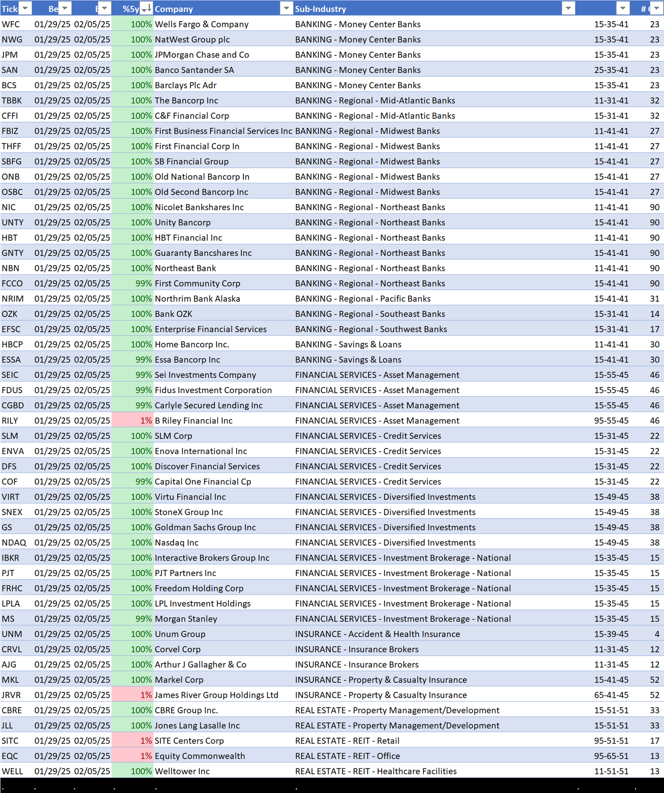Click the green 100% cell for JPM
Viewport: 664px width, 793px height.
pyautogui.click(x=133, y=55)
